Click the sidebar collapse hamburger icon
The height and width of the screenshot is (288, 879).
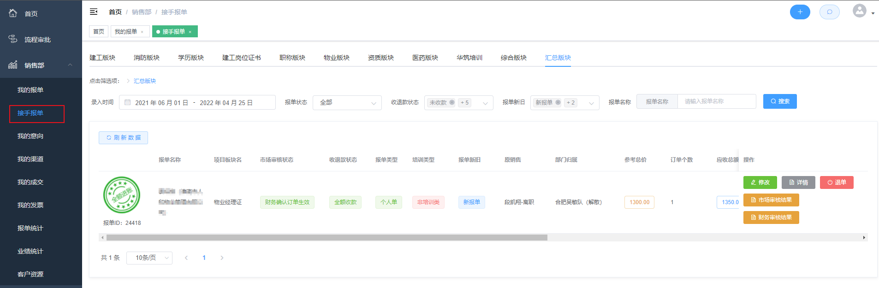[94, 12]
